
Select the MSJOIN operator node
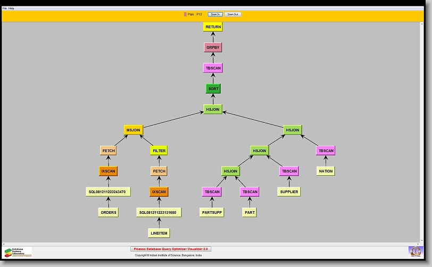coord(132,130)
